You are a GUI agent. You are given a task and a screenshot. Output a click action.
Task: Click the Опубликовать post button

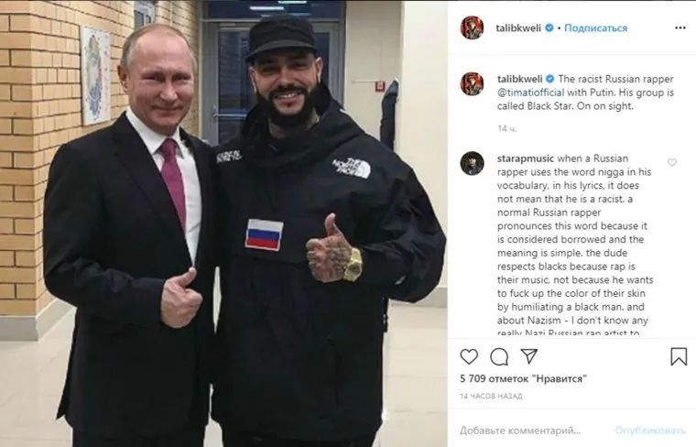pyautogui.click(x=650, y=431)
